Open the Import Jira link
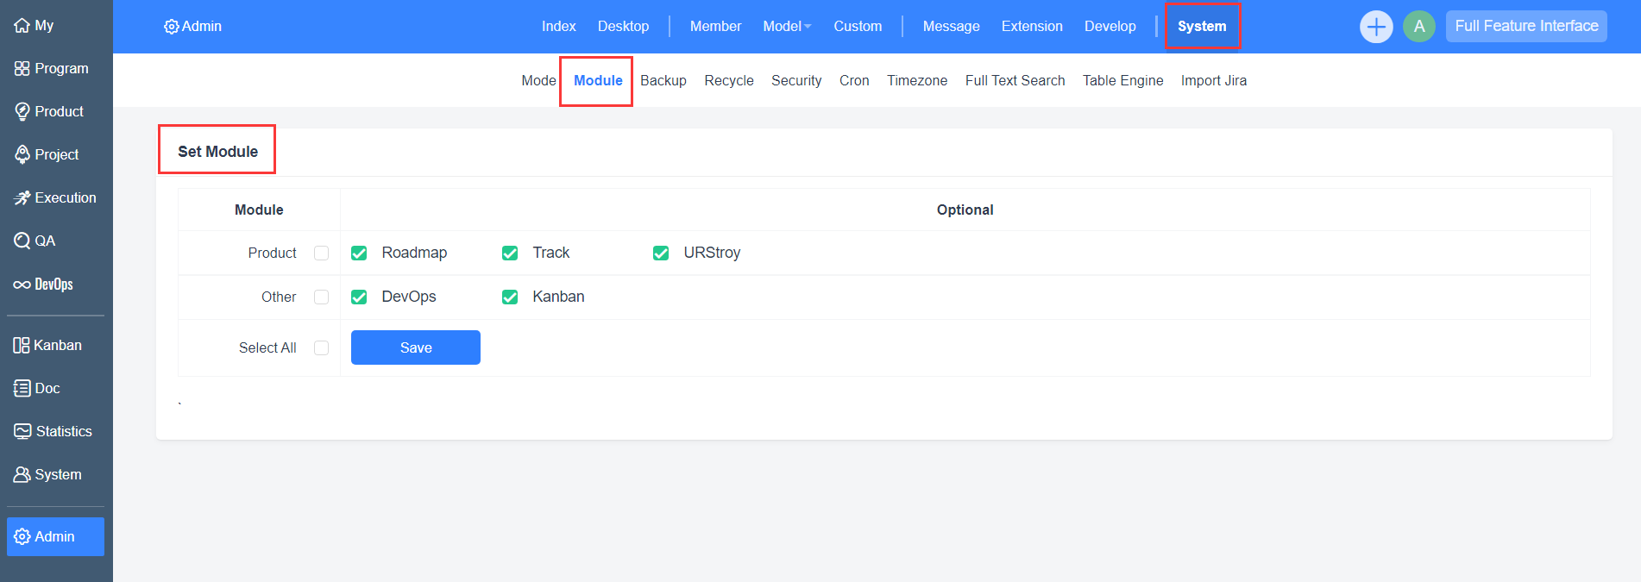Screen dimensions: 1641x582 tap(1213, 81)
